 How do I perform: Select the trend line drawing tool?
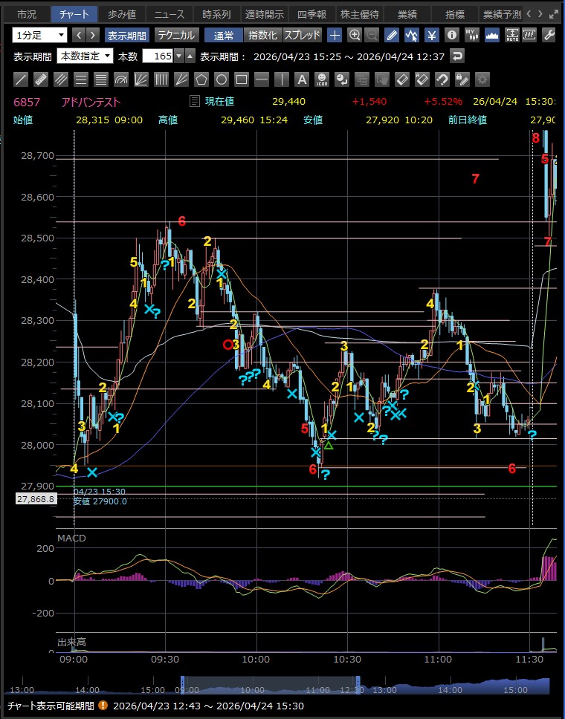tap(21, 79)
